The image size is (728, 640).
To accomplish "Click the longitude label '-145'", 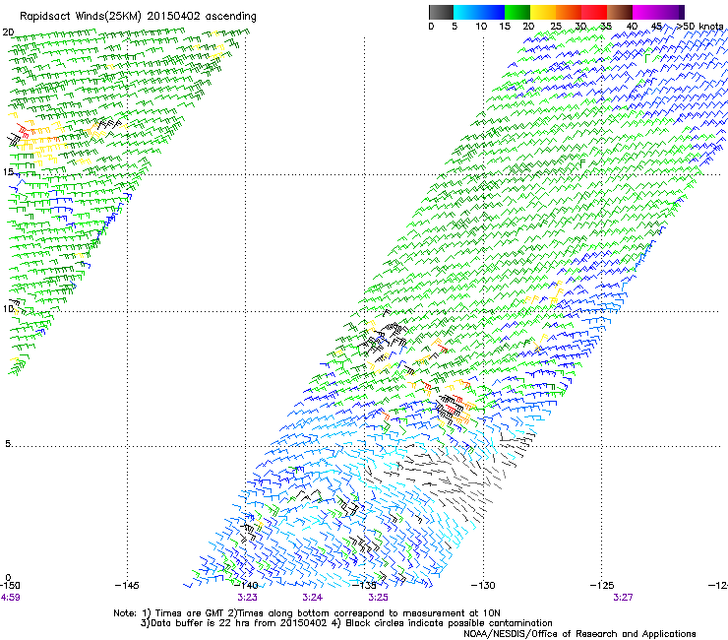I will tap(127, 586).
